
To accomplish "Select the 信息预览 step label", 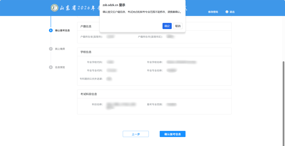I will click(60, 67).
